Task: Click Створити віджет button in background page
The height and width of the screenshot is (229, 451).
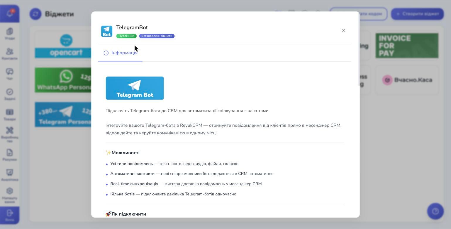Action: pyautogui.click(x=417, y=14)
